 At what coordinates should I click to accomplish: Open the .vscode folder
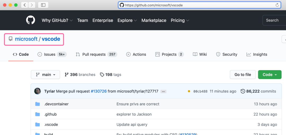tap(51, 125)
